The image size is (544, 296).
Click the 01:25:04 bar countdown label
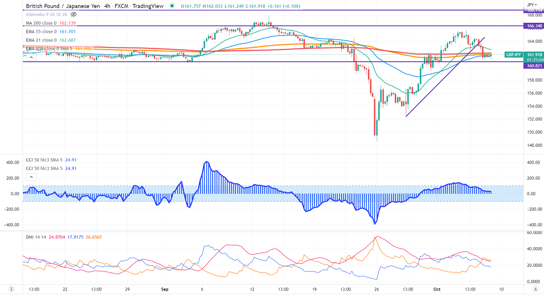coord(535,60)
